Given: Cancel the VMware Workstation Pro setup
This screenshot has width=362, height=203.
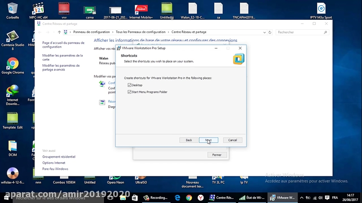Looking at the screenshot, I should tap(232, 140).
